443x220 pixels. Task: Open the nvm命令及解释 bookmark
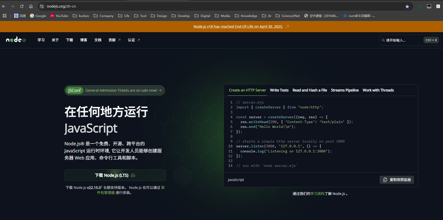[359, 16]
